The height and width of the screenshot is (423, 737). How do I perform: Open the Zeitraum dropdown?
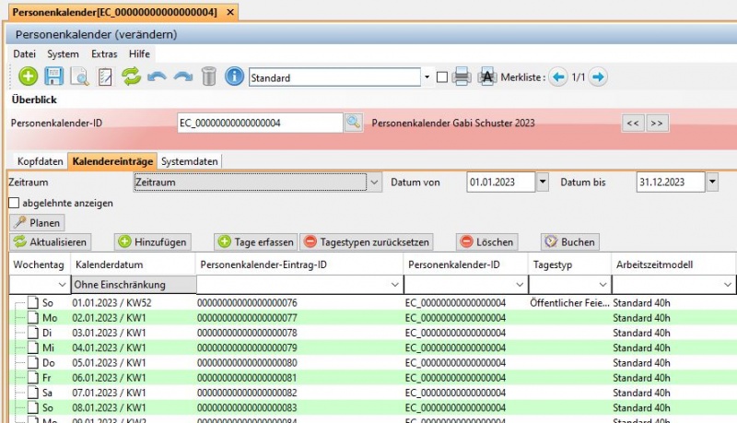[x=374, y=182]
